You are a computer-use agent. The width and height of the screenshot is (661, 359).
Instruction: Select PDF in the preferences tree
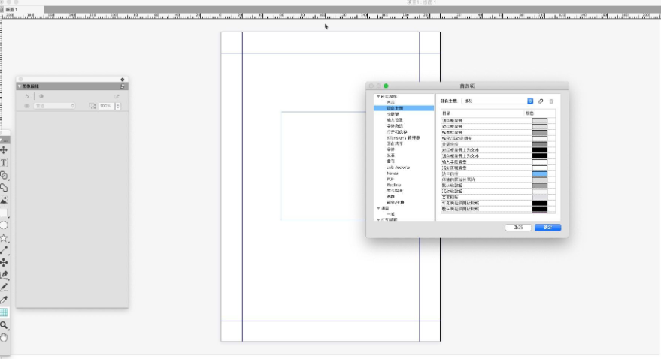pyautogui.click(x=390, y=179)
